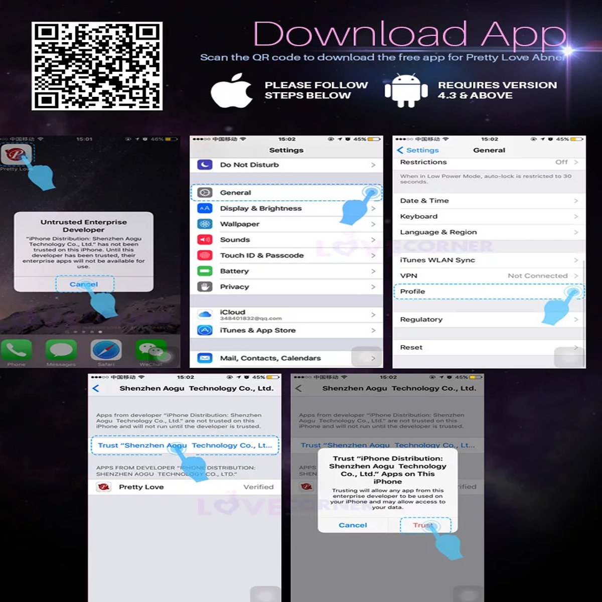The image size is (602, 602).
Task: Click "PLEASE FOLLOW STEPS BELOW" text
Action: click(x=316, y=90)
